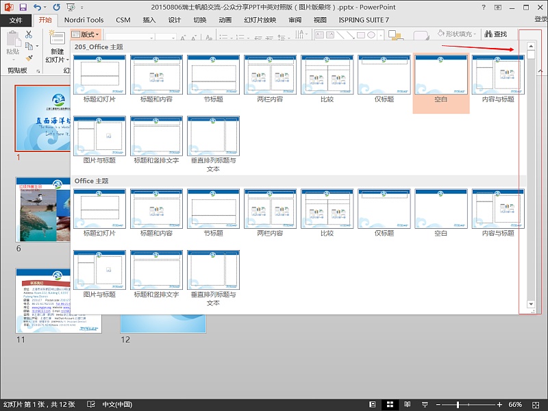Switch to Slide Sorter view in status bar
The image size is (548, 411).
coord(390,404)
